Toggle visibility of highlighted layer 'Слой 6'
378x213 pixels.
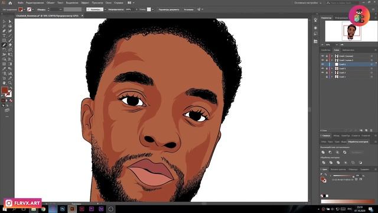(322, 64)
